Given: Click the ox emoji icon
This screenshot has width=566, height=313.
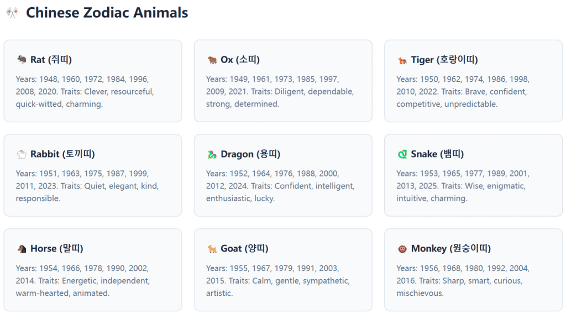Looking at the screenshot, I should point(212,60).
